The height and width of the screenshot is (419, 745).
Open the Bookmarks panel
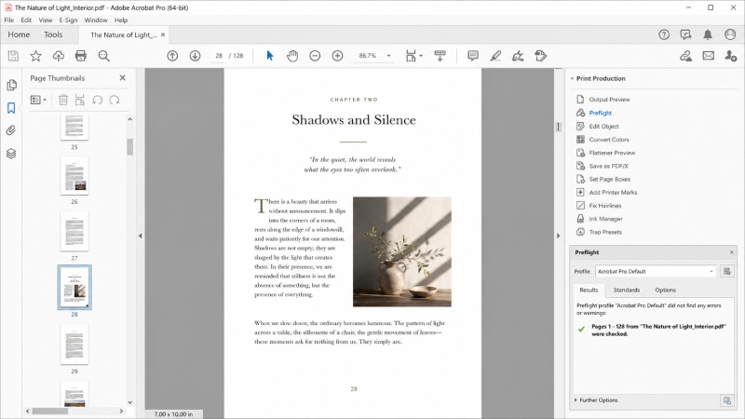(x=11, y=108)
